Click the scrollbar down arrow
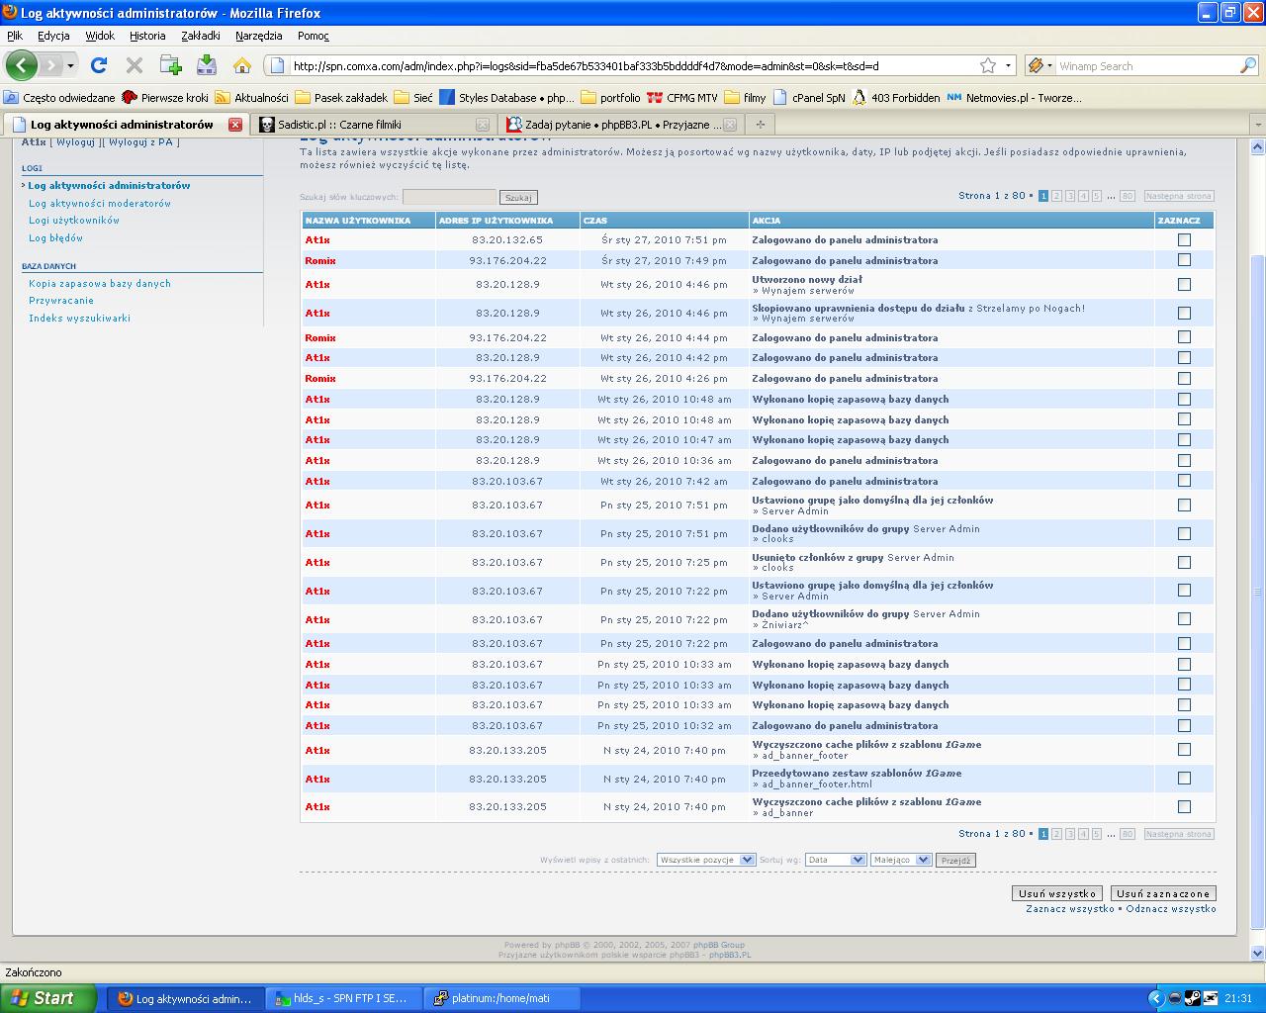The image size is (1266, 1013). 1258,953
